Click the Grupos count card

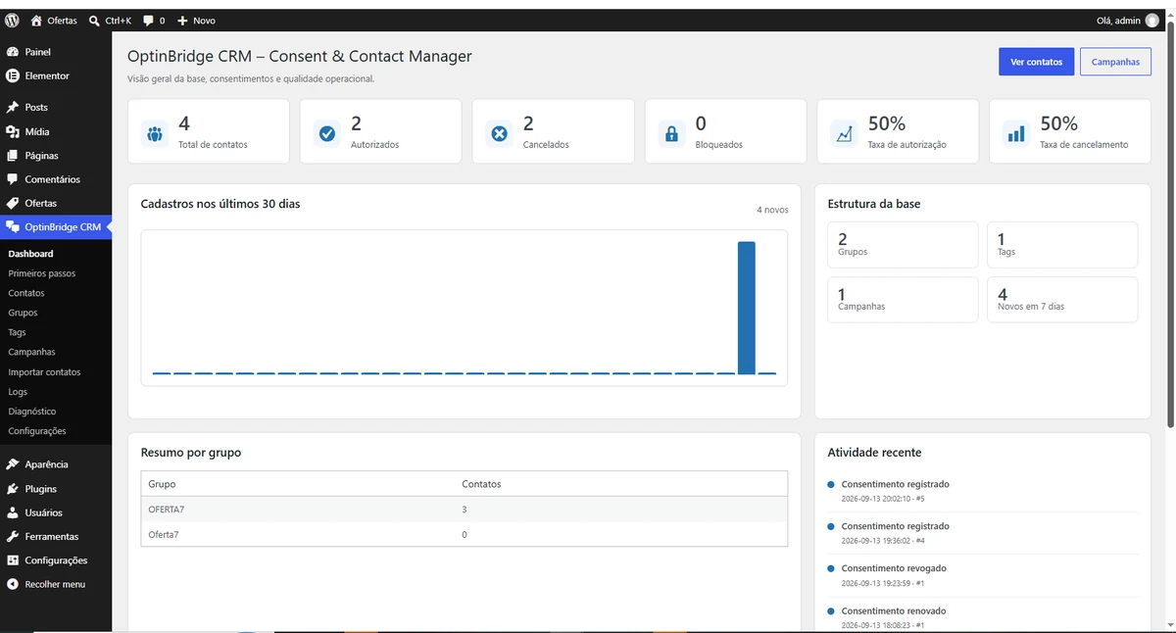pyautogui.click(x=903, y=245)
